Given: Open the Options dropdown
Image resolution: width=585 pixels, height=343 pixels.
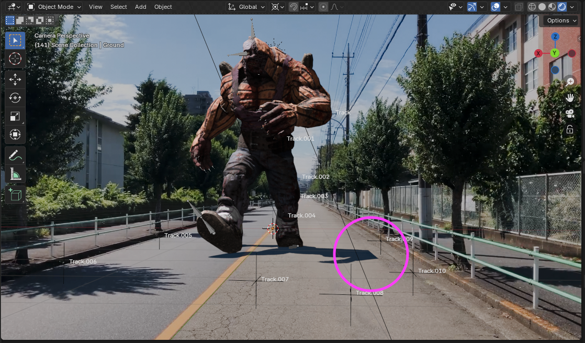Looking at the screenshot, I should pos(561,20).
